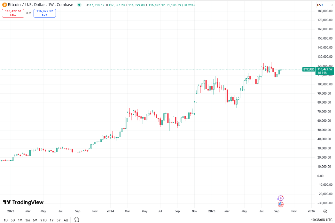Select the 6M range button

[35, 220]
